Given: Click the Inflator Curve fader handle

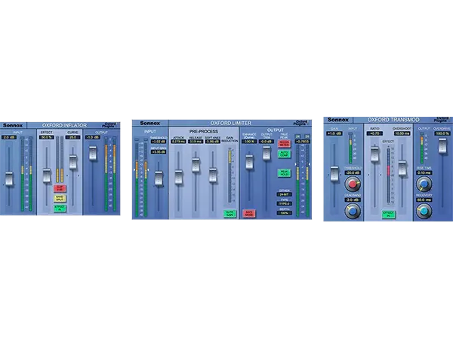Looking at the screenshot, I should pyautogui.click(x=72, y=162).
